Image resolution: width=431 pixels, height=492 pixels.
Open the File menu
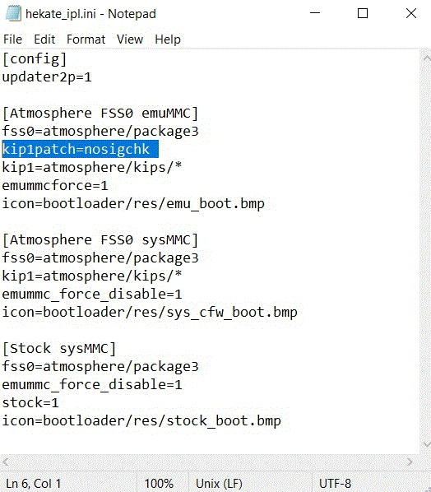pos(12,39)
